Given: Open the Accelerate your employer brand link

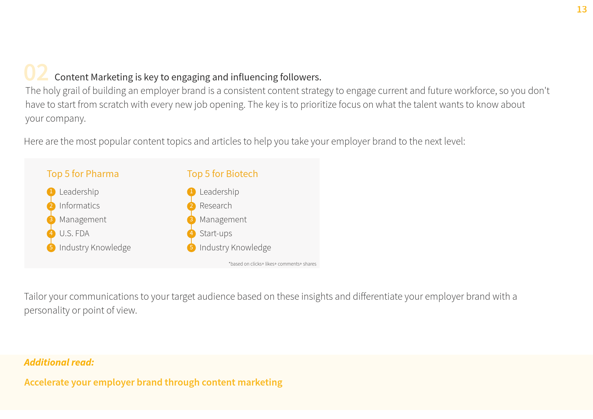Looking at the screenshot, I should pyautogui.click(x=153, y=382).
